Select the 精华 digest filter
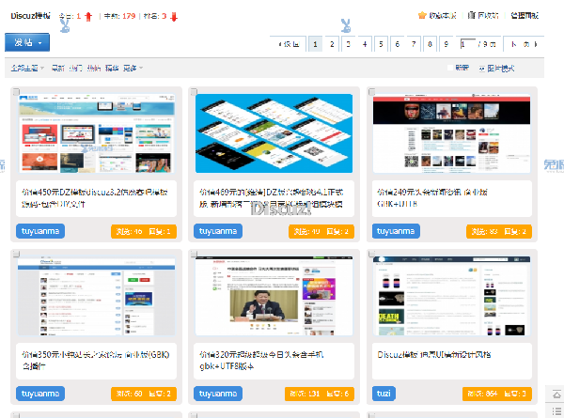Viewport: 564px width, 418px height. click(112, 68)
